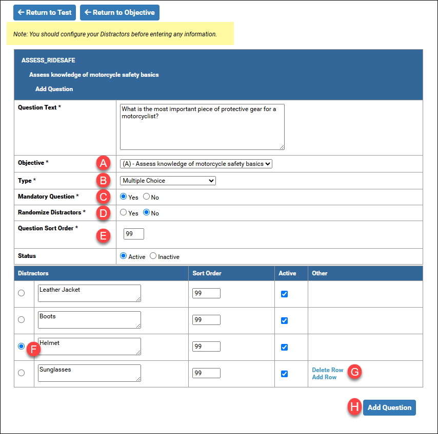Click into the Question Text box
Screen dimensions: 438x434
pyautogui.click(x=202, y=127)
